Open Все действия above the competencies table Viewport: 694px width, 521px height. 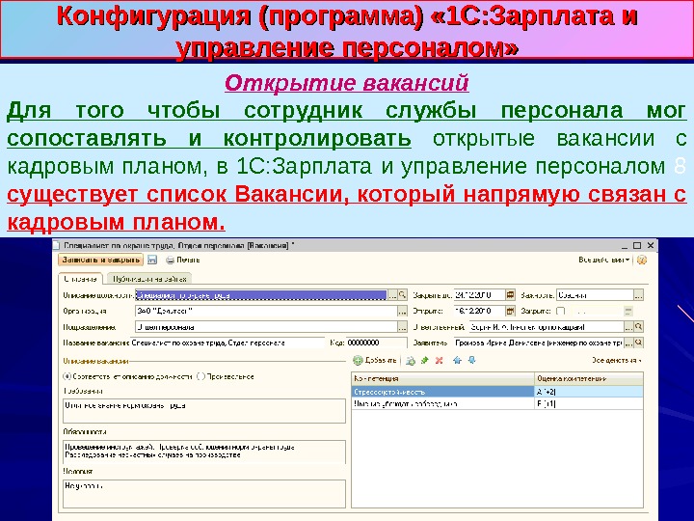click(617, 361)
